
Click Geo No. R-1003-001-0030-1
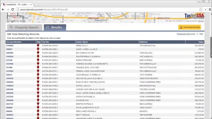click(x=50, y=60)
